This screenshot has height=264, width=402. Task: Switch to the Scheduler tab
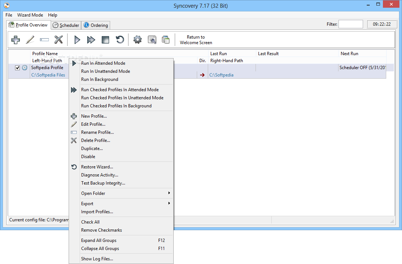coord(66,25)
